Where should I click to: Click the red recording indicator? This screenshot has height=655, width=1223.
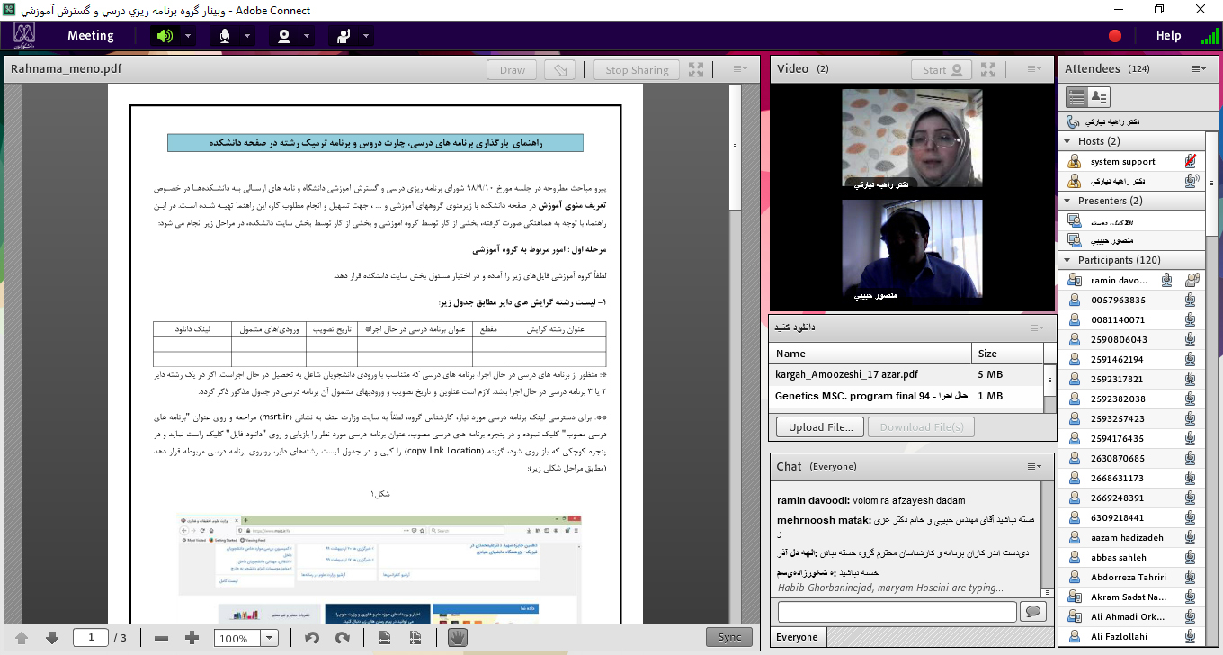point(1115,36)
